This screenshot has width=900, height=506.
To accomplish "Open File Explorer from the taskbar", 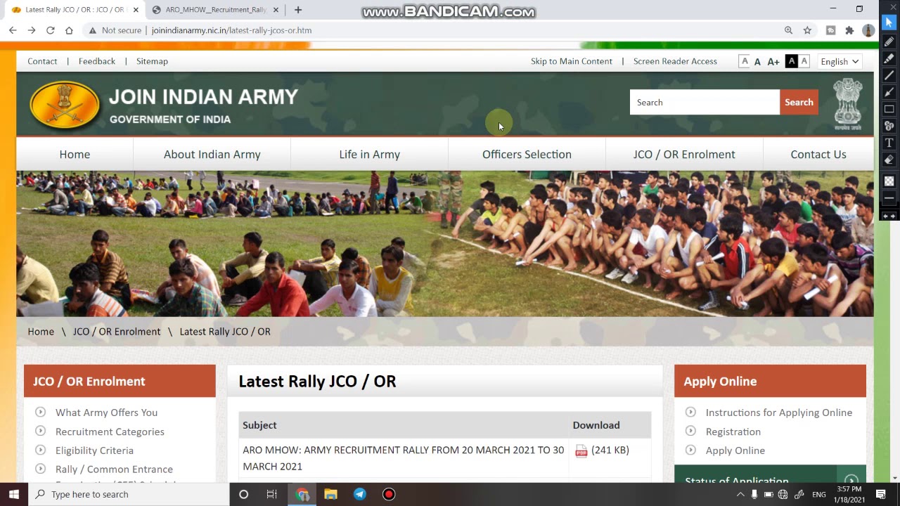I will [330, 494].
